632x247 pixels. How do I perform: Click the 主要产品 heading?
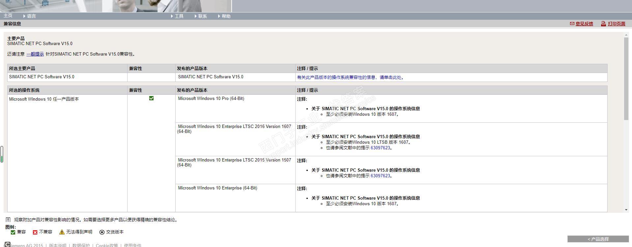(16, 38)
